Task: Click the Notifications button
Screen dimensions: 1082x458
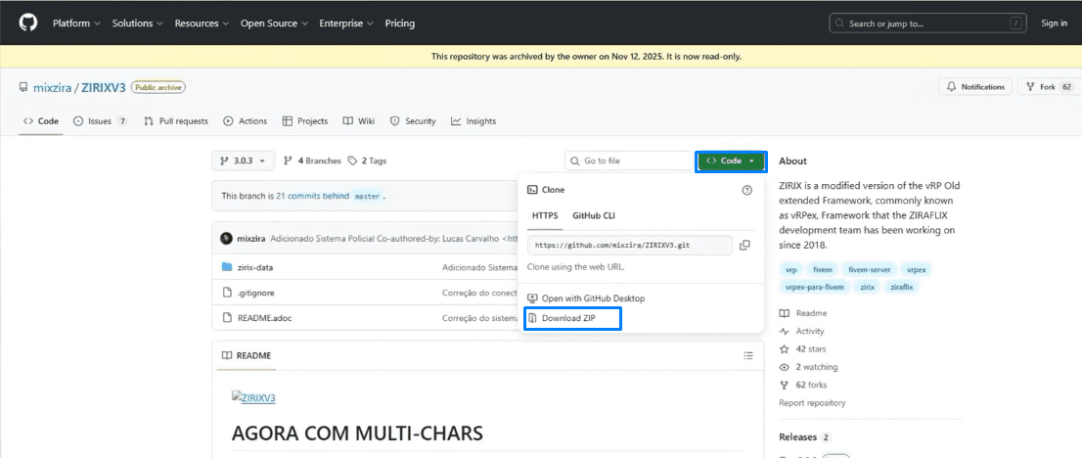Action: pyautogui.click(x=975, y=87)
